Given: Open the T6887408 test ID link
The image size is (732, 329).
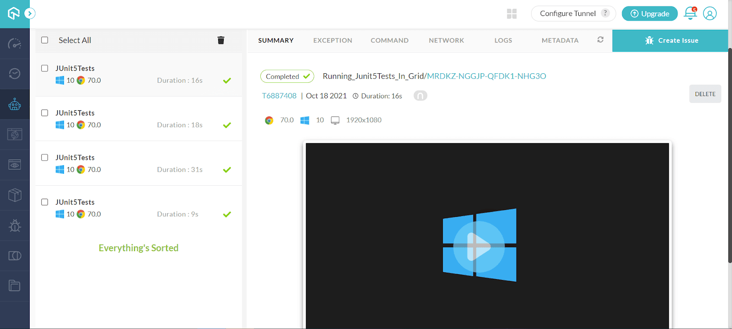Looking at the screenshot, I should point(279,96).
